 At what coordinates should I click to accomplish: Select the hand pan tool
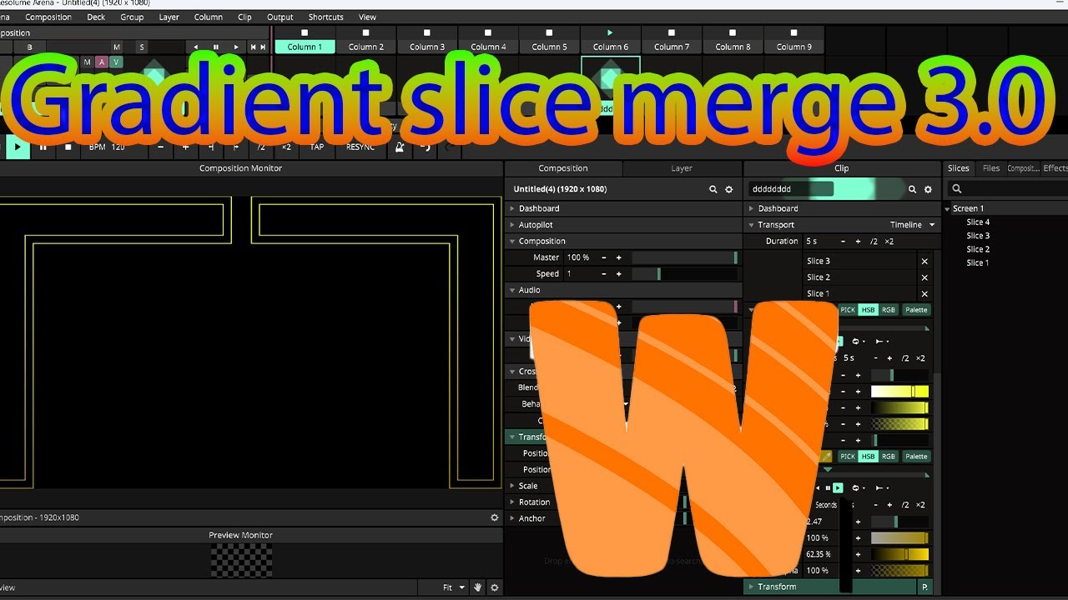click(x=478, y=587)
